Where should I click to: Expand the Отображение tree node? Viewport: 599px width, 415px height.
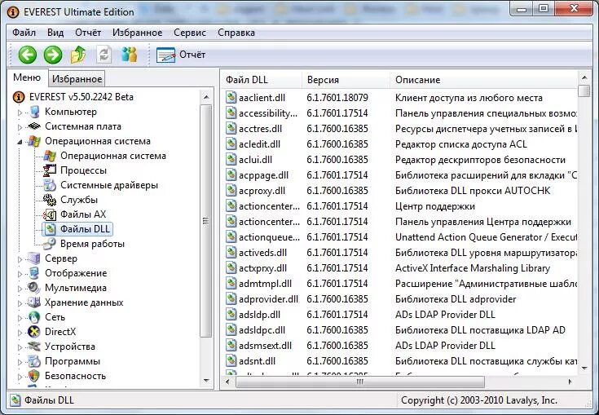pyautogui.click(x=20, y=274)
